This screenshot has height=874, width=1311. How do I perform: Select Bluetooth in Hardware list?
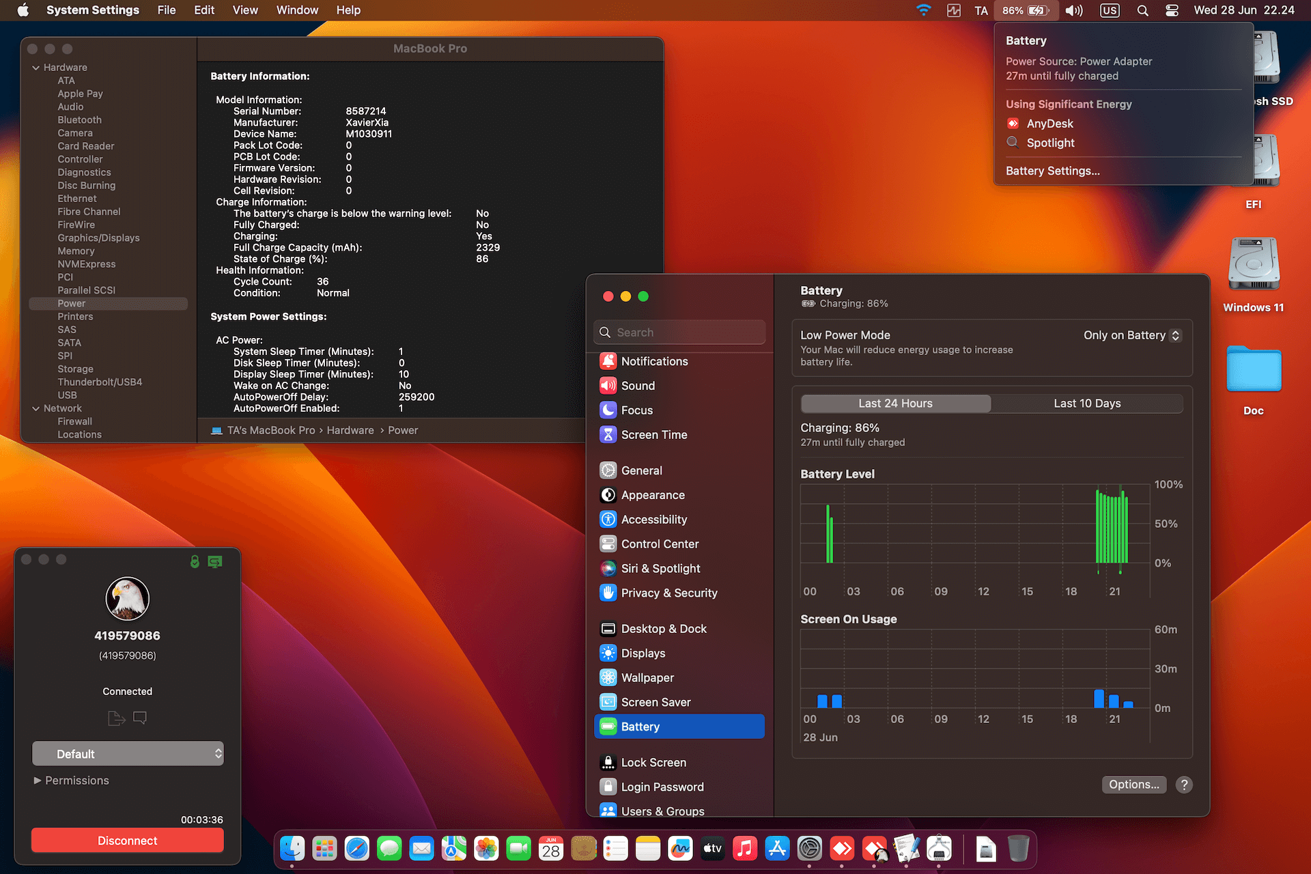(x=79, y=120)
